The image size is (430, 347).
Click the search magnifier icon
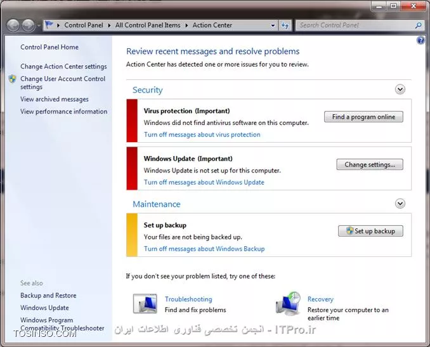(x=419, y=25)
